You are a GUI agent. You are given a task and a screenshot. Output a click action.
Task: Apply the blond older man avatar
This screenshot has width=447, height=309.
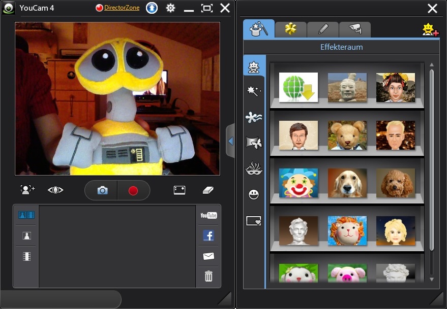[396, 135]
